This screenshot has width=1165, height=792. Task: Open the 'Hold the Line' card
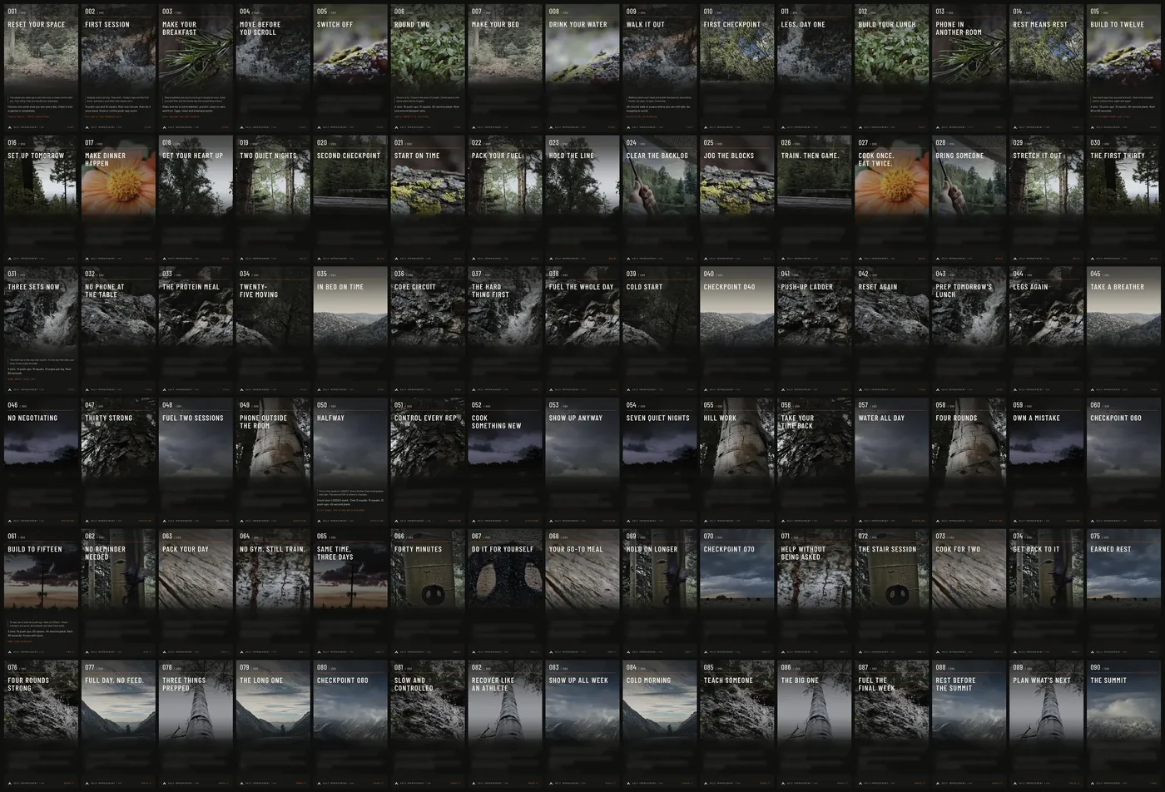pyautogui.click(x=582, y=199)
